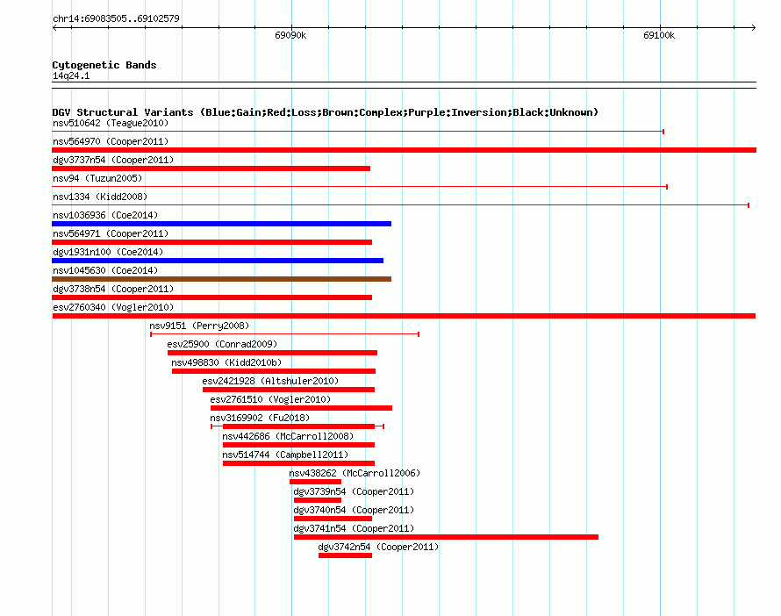Click the Cytogenetic Bands track title
This screenshot has height=616, width=781.
104,65
